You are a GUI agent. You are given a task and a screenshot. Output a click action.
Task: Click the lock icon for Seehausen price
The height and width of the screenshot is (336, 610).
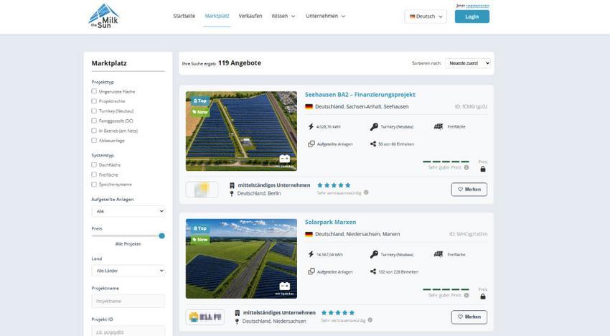483,169
